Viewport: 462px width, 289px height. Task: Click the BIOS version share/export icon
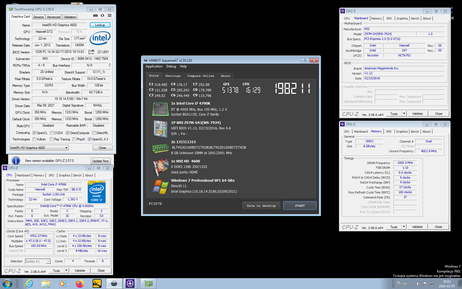(x=92, y=52)
